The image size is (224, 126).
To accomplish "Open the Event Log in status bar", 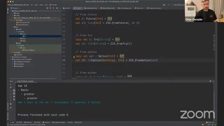I will pos(210,122).
